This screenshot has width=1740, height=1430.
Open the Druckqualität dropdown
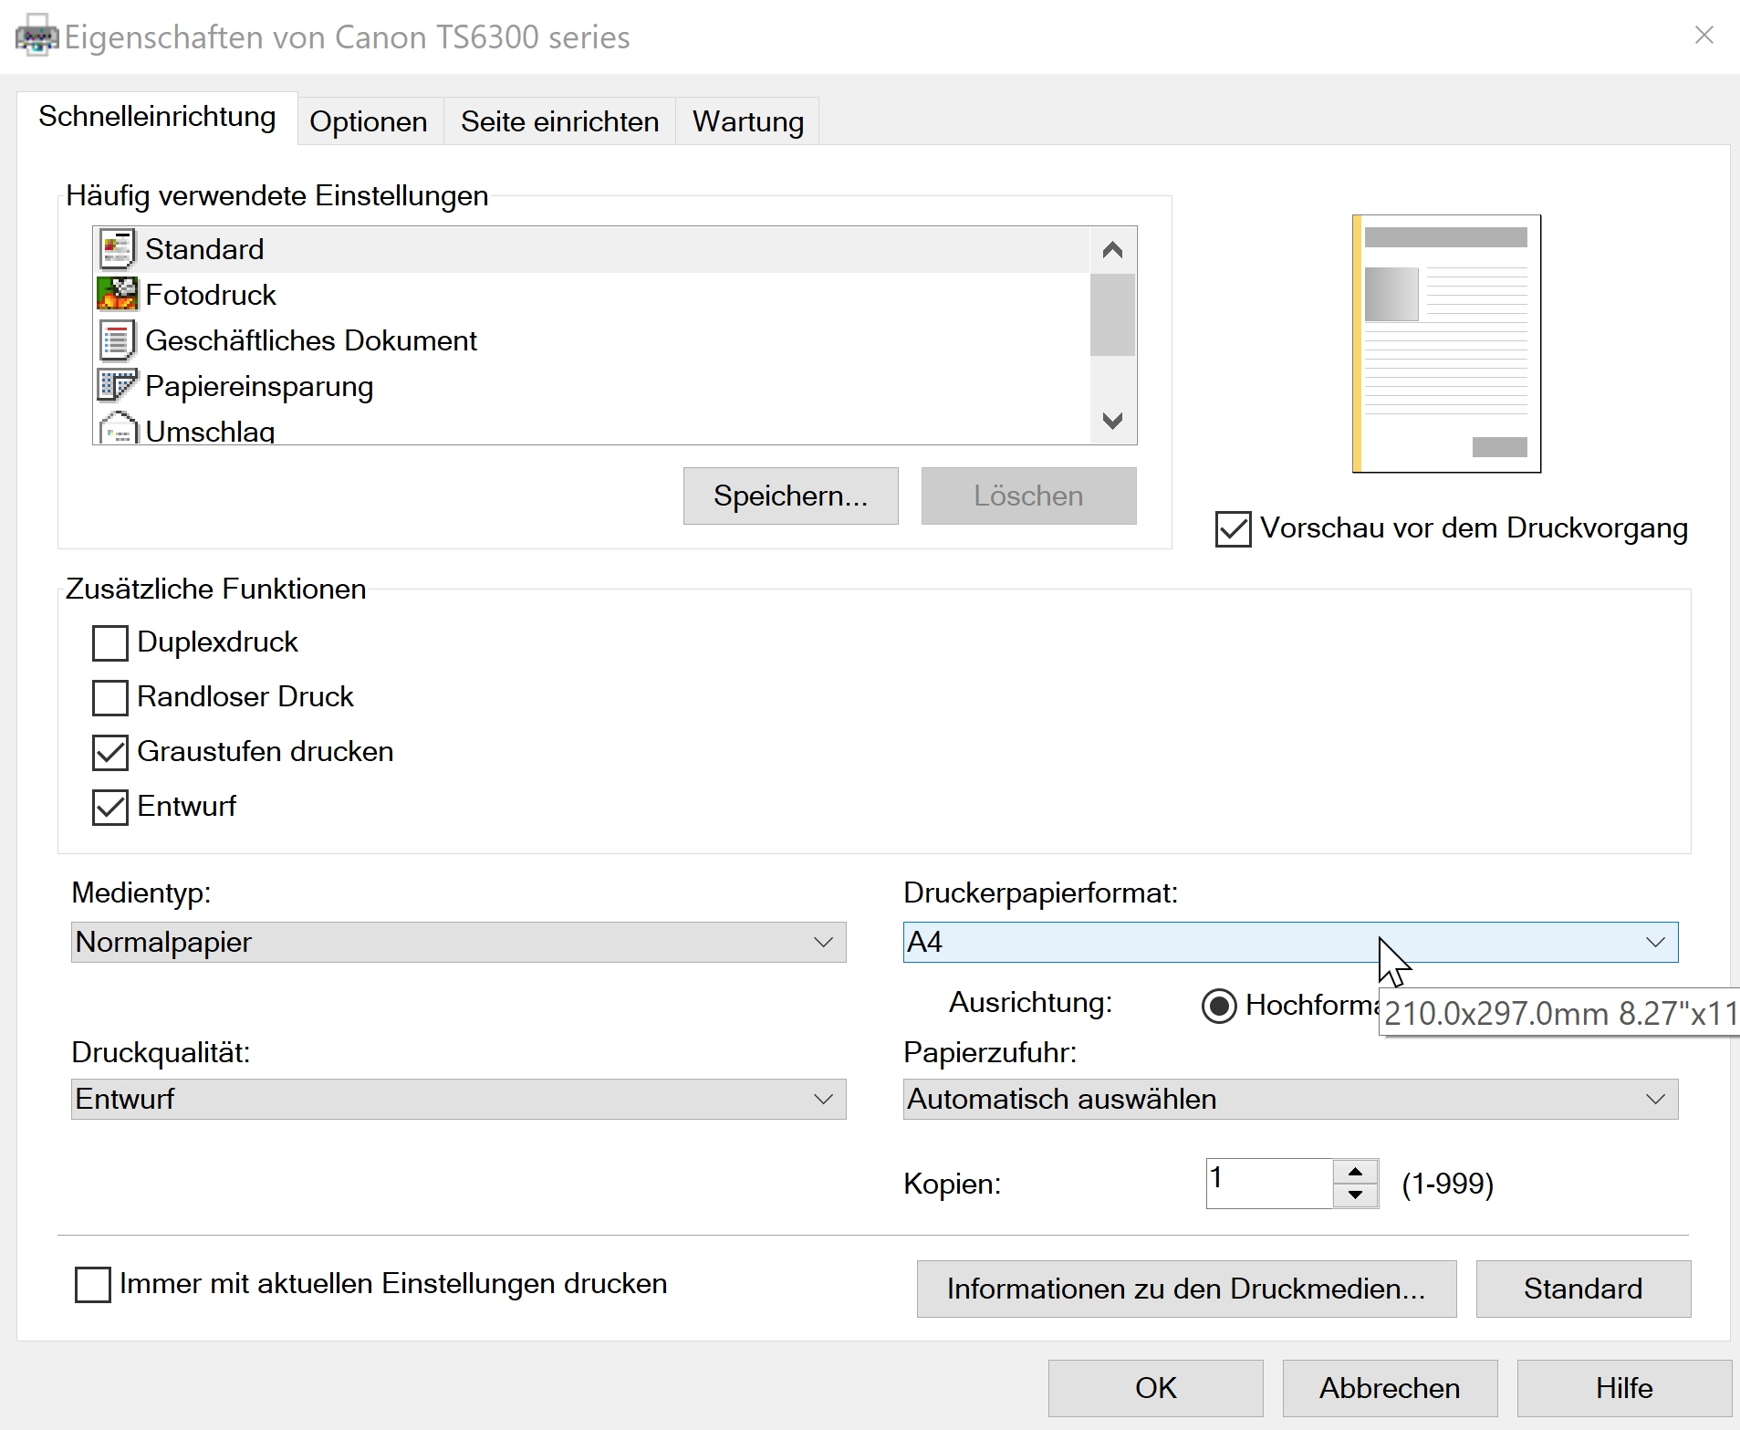pyautogui.click(x=459, y=1099)
